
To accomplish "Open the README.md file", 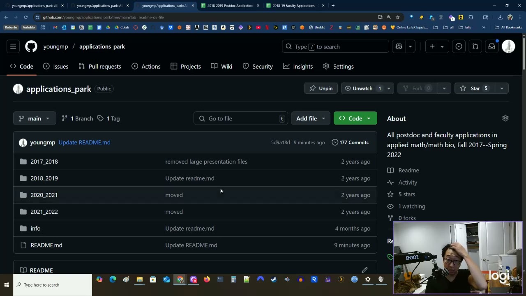I will [46, 245].
